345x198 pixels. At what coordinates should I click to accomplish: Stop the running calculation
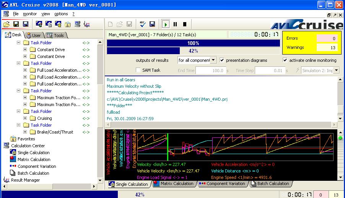[x=185, y=24]
